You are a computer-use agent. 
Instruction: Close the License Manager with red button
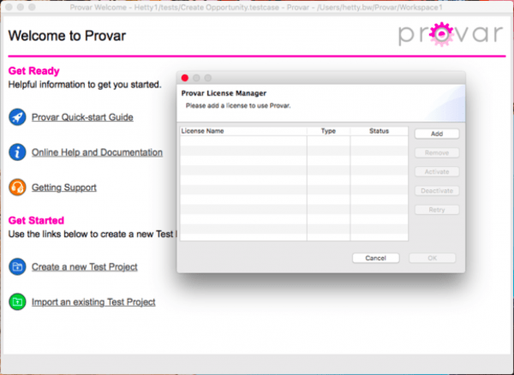tap(185, 78)
